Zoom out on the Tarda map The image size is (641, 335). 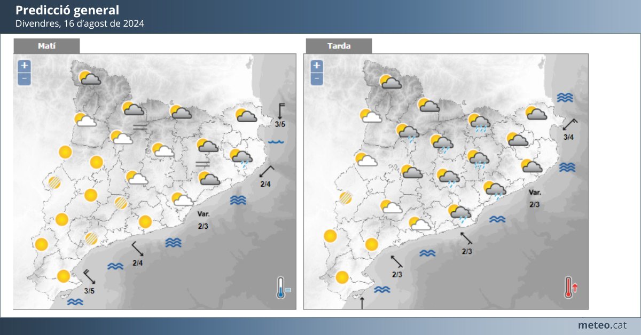pos(316,79)
